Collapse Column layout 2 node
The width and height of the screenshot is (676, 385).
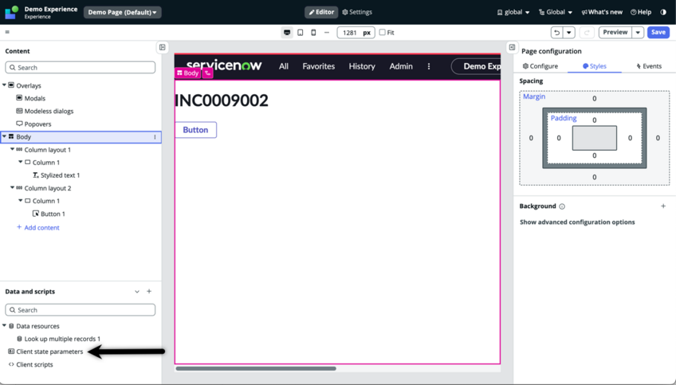[13, 188]
